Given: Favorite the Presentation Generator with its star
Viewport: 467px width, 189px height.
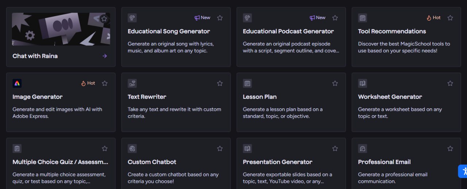Looking at the screenshot, I should (x=335, y=148).
